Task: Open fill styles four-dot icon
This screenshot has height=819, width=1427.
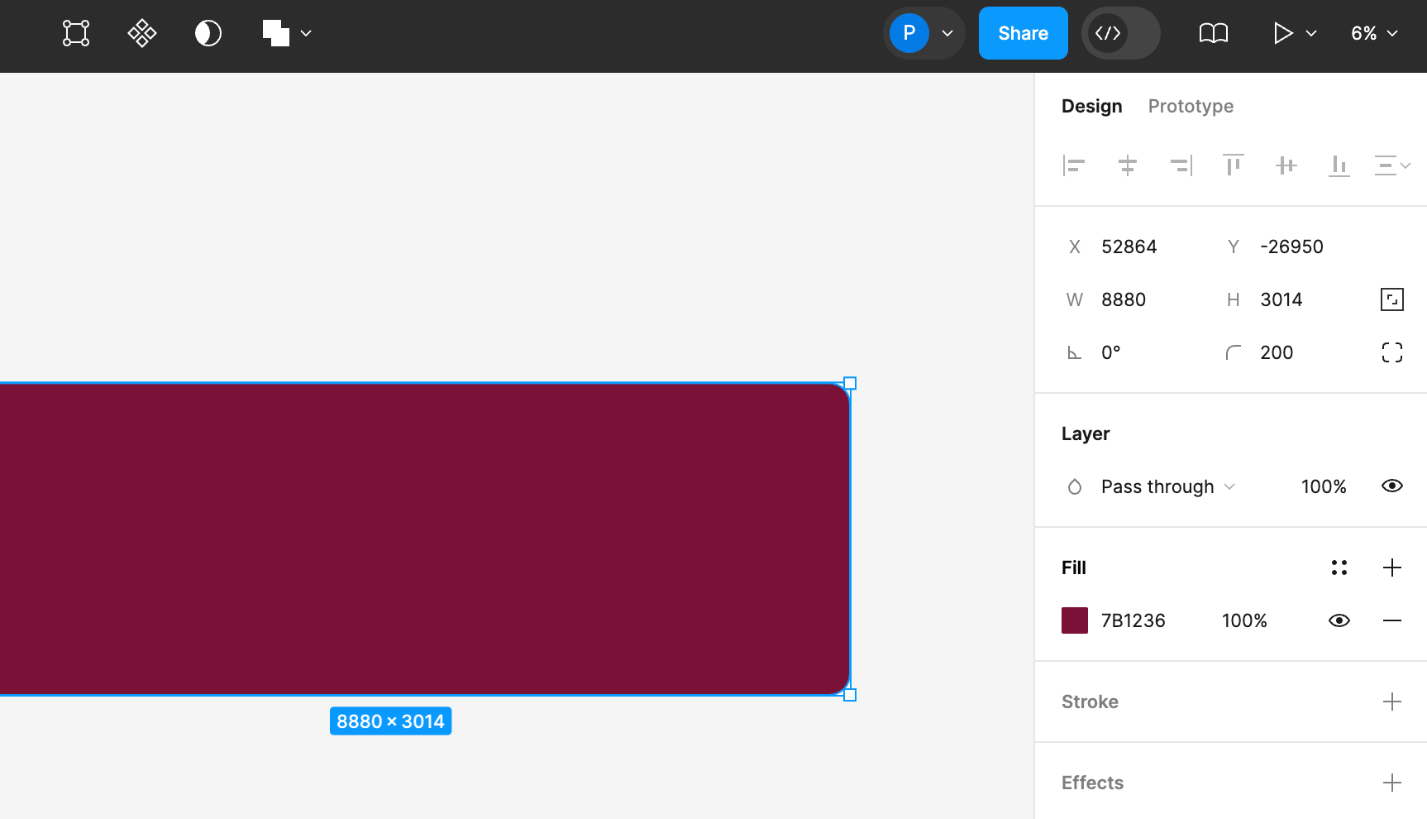Action: [x=1339, y=568]
